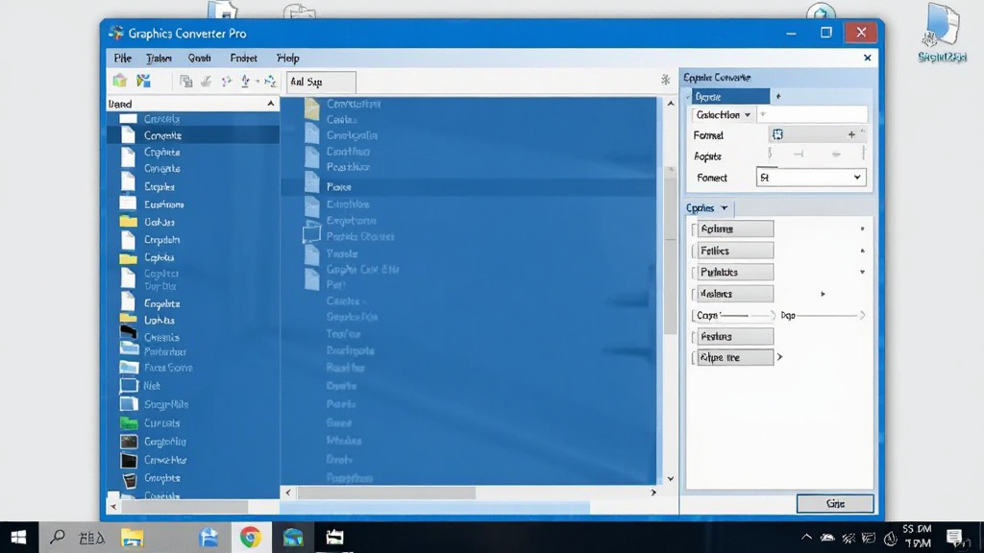Select the highlighted blue tab in the converter panel
Viewport: 984px width, 553px height.
(x=728, y=97)
